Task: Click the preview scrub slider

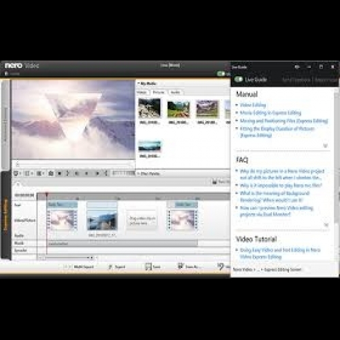Action: pos(75,164)
